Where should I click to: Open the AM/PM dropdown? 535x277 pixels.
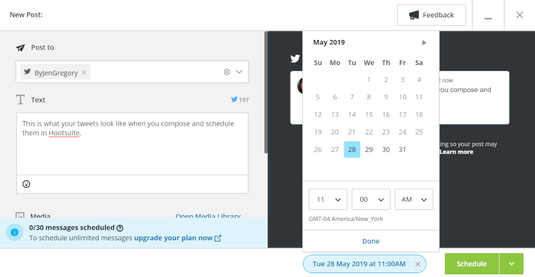(414, 199)
